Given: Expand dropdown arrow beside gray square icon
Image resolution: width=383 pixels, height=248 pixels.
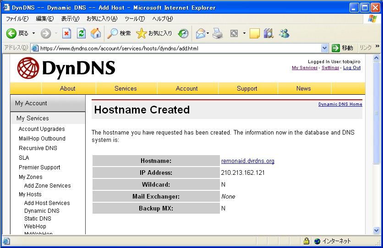Looking at the screenshot, I should [244, 33].
